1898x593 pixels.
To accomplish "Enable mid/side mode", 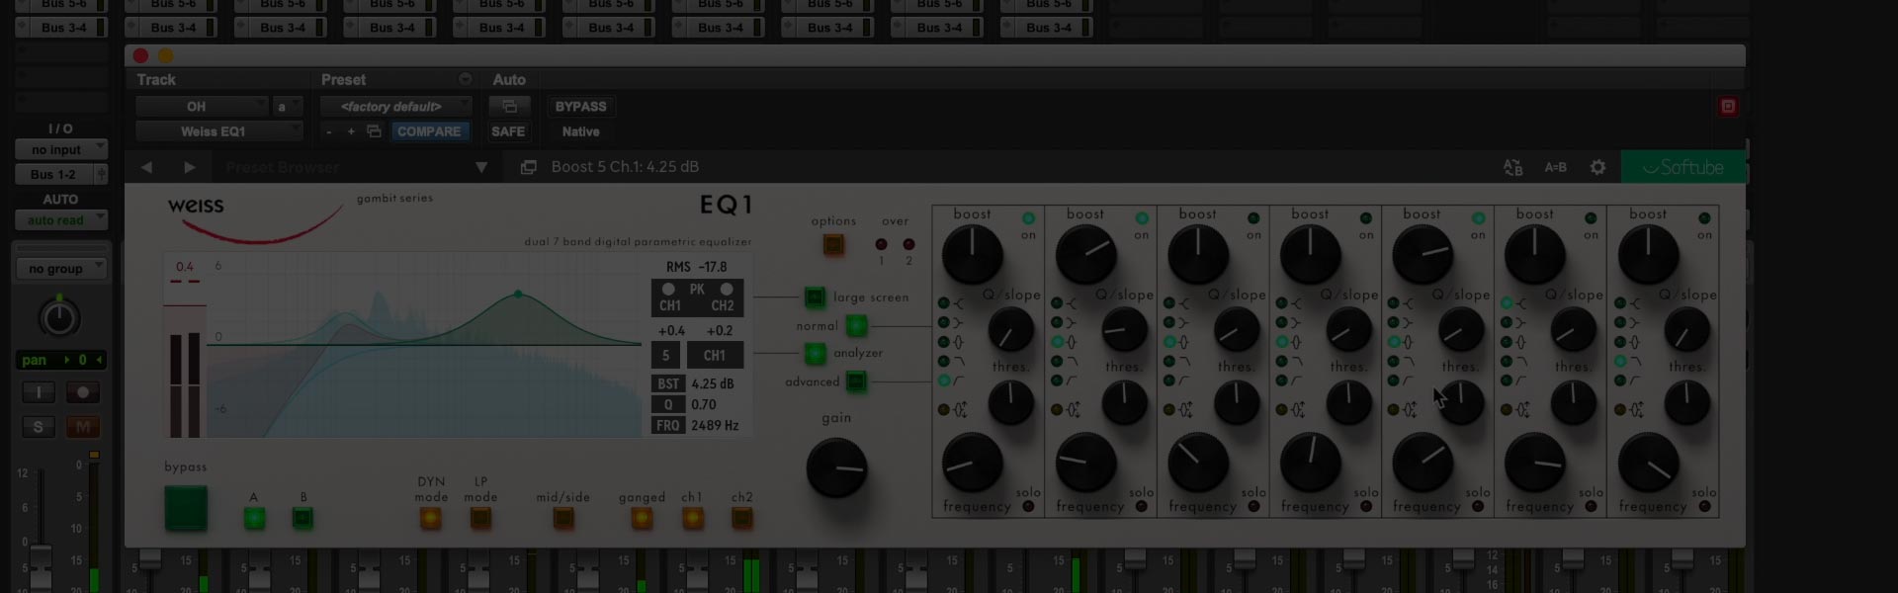I will coord(563,518).
